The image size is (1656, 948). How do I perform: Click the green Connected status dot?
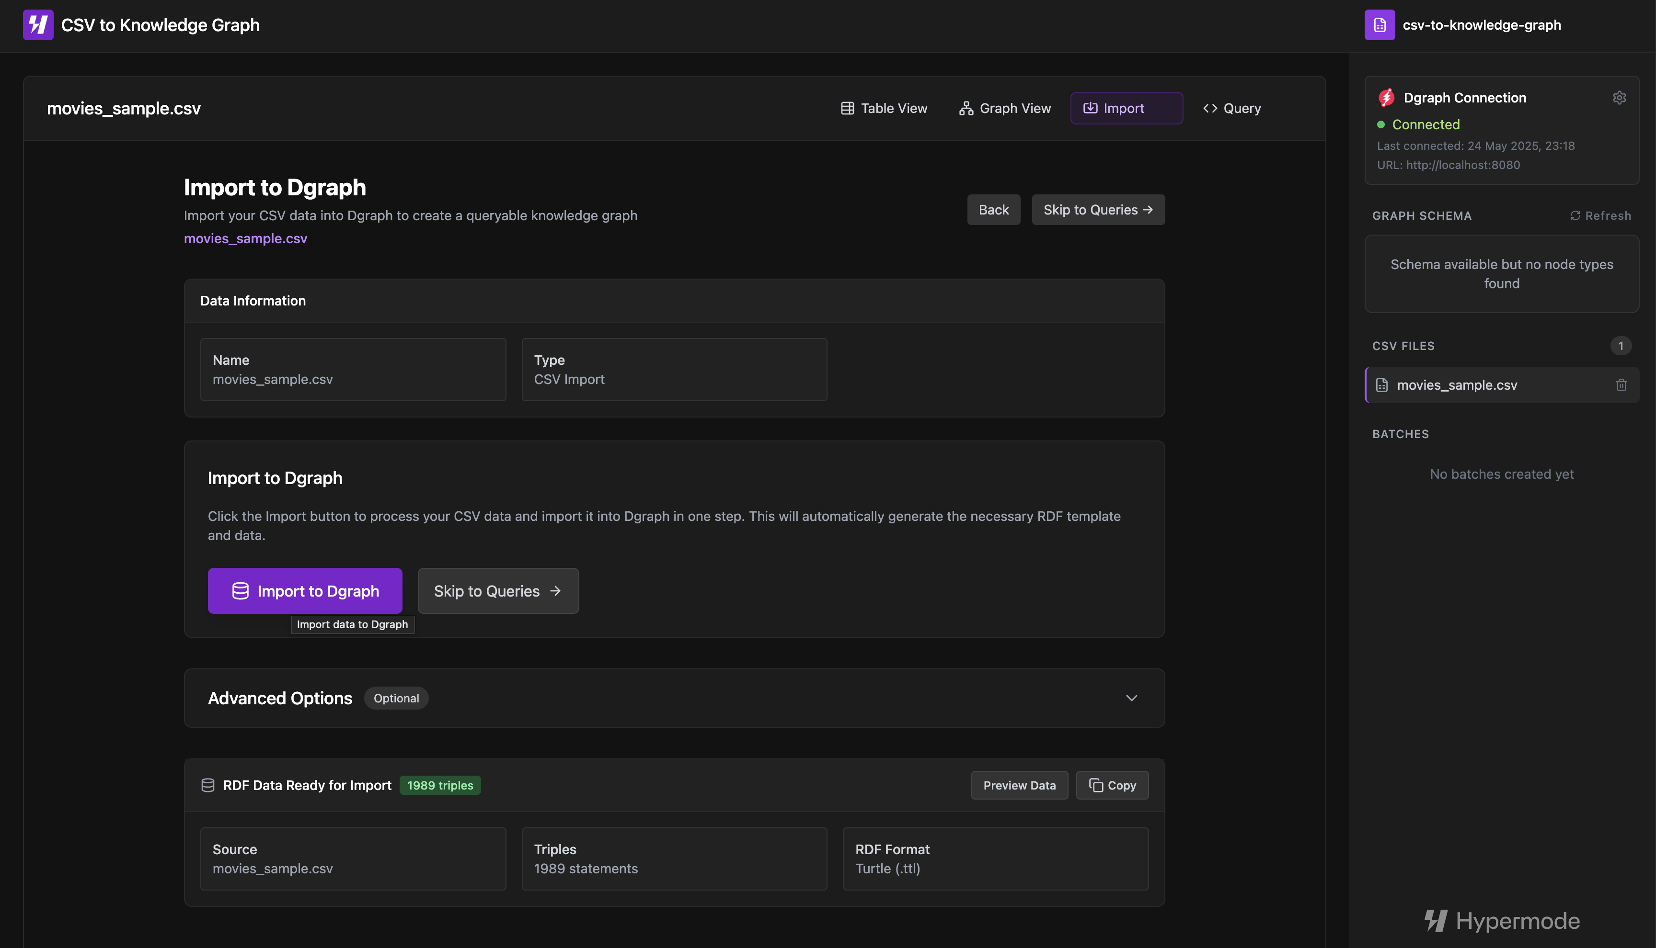(1380, 124)
